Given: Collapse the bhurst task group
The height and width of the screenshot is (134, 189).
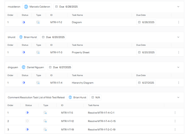Looking at the screenshot, I should tap(178, 37).
